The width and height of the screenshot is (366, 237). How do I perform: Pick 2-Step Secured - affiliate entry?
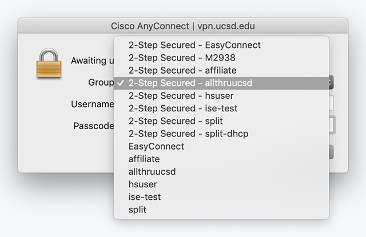(221, 70)
